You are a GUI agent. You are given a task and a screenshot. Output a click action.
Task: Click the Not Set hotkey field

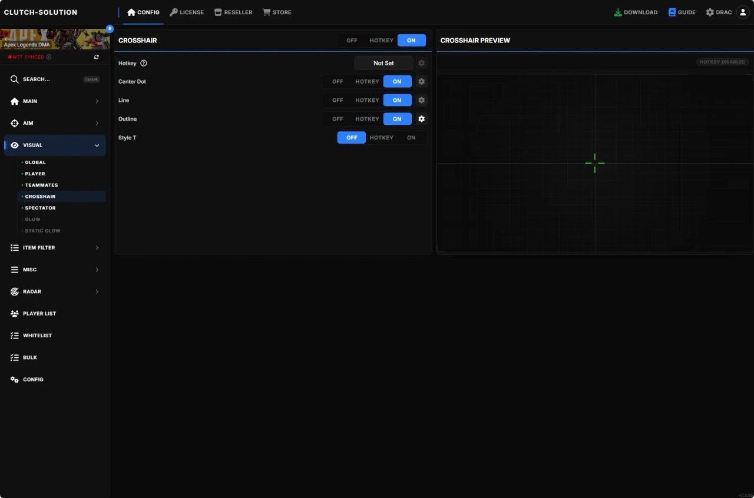point(383,63)
